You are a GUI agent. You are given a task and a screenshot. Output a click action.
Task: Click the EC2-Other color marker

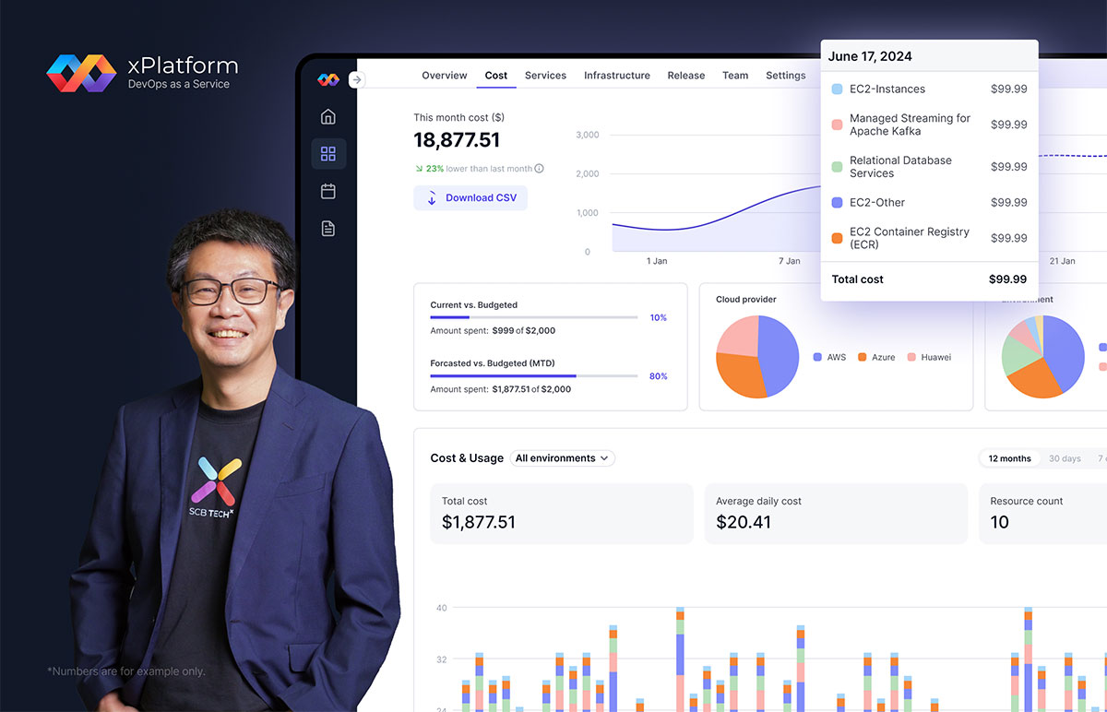point(837,202)
